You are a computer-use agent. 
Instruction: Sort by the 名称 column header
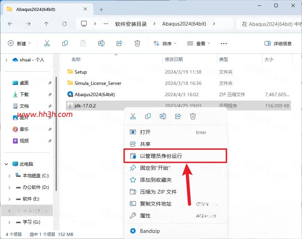pos(76,59)
